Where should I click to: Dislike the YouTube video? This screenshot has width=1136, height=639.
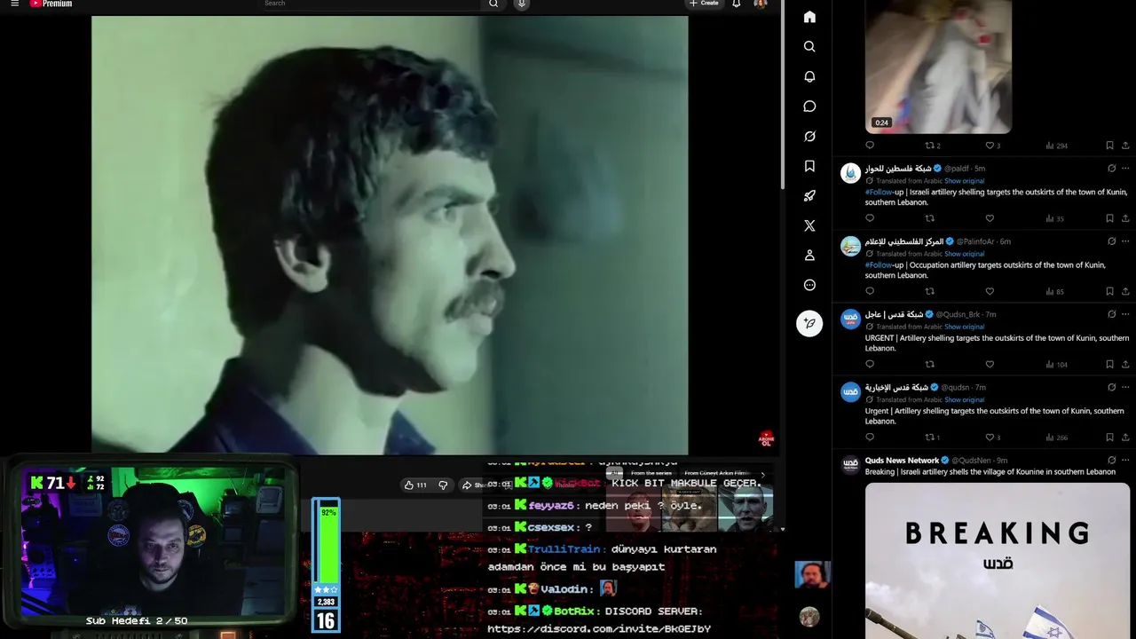coord(443,485)
